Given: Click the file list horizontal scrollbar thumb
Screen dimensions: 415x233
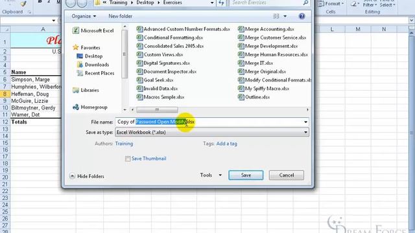Looking at the screenshot, I should click(x=157, y=109).
